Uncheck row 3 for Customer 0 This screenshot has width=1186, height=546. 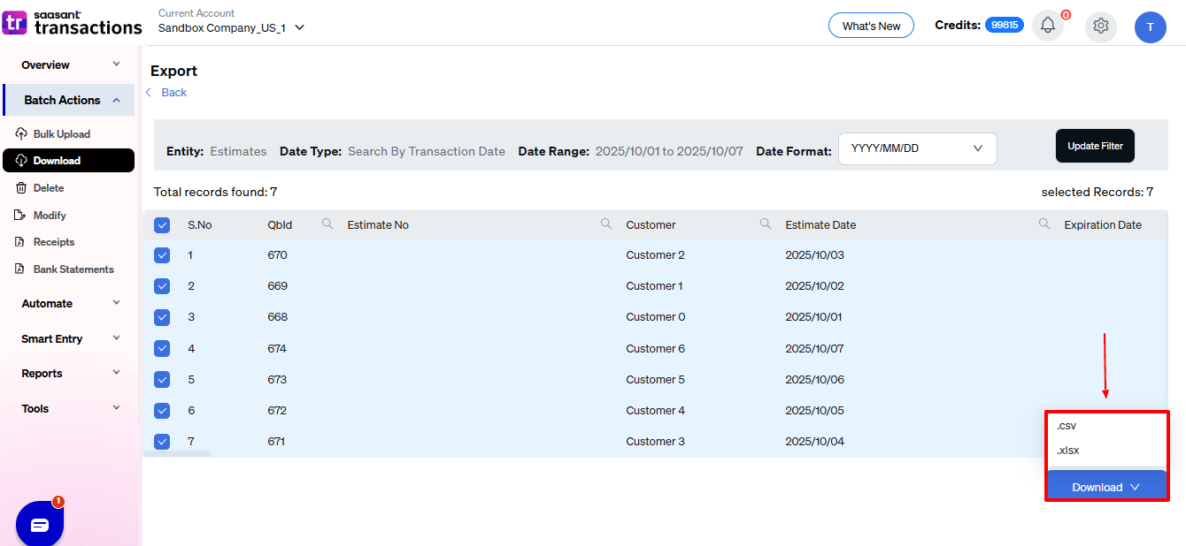click(x=162, y=316)
